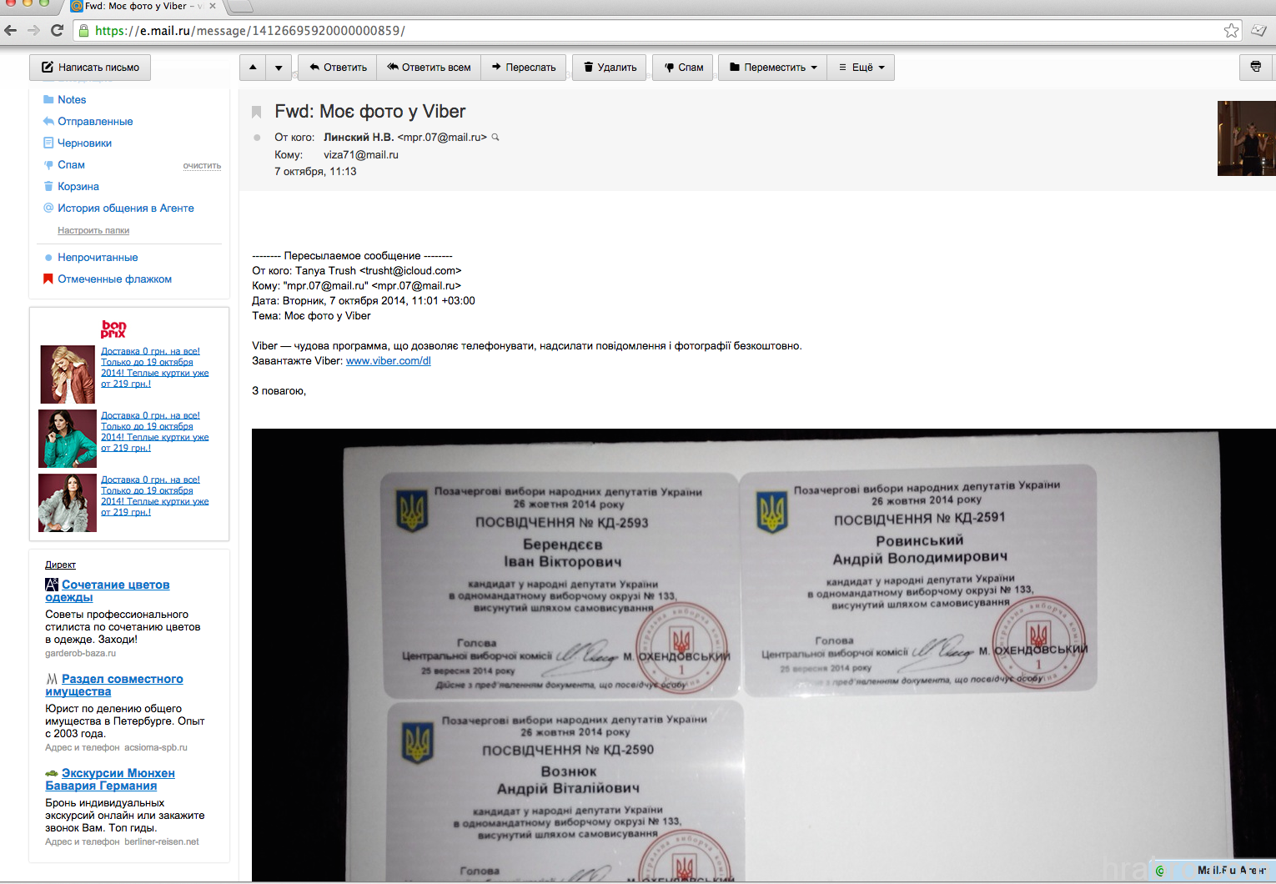Image resolution: width=1276 pixels, height=884 pixels.
Task: Click the print icon button
Action: (x=1255, y=68)
